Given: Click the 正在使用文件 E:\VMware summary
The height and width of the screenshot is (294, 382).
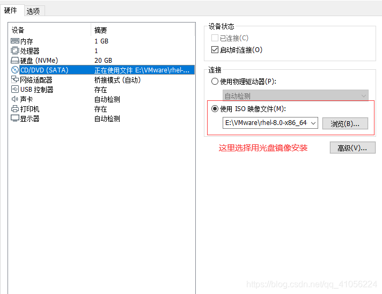Looking at the screenshot, I should pyautogui.click(x=142, y=70).
